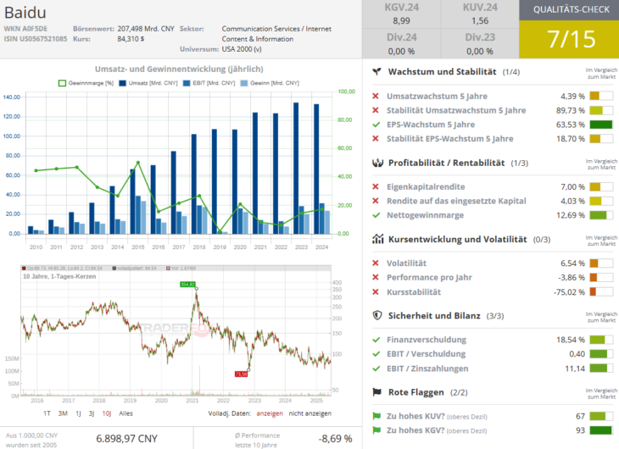This screenshot has height=449, width=619.
Task: Click the 2015 Gewinnmarge data point
Action: 138,163
